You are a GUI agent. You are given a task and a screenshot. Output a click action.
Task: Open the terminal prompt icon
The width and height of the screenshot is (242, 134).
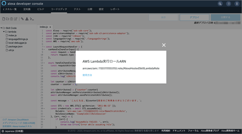click(32, 19)
